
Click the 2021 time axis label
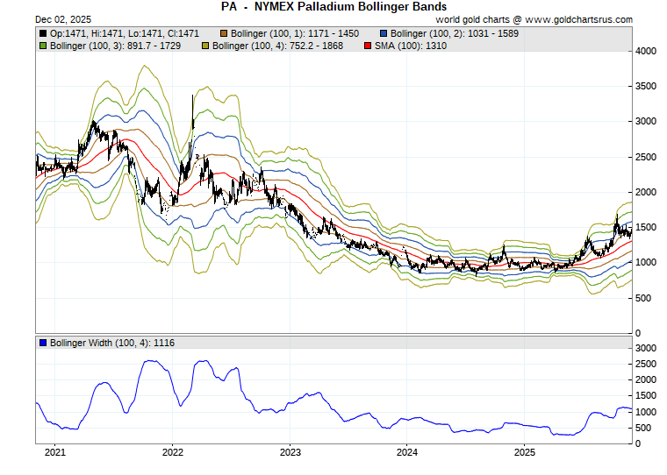click(x=55, y=452)
